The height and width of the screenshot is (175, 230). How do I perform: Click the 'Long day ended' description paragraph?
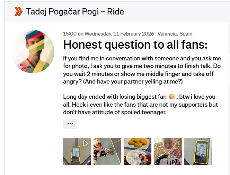click(x=142, y=105)
